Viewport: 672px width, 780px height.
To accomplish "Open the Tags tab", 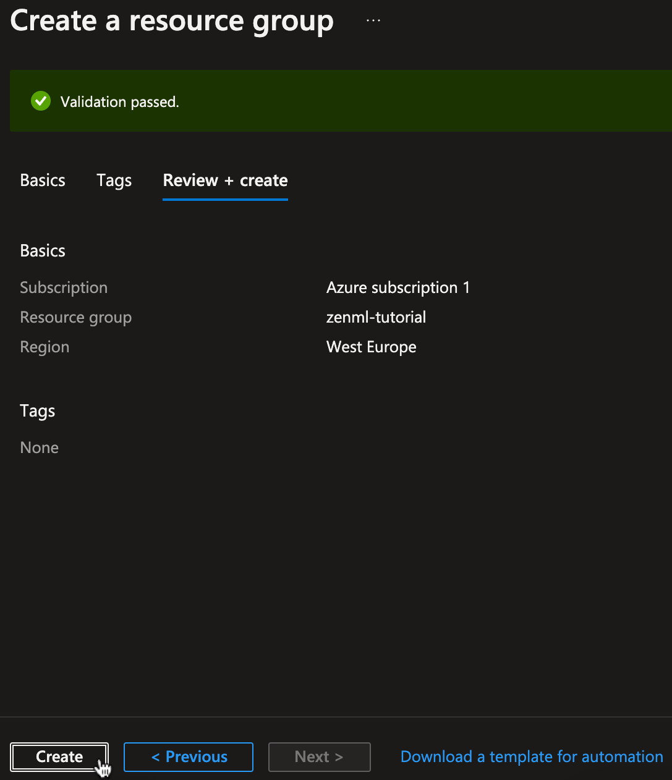I will pos(114,180).
